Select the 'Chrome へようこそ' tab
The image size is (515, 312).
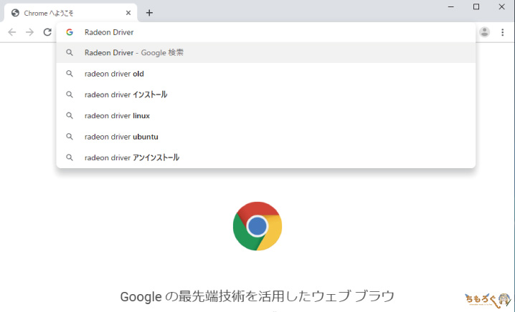(x=70, y=13)
